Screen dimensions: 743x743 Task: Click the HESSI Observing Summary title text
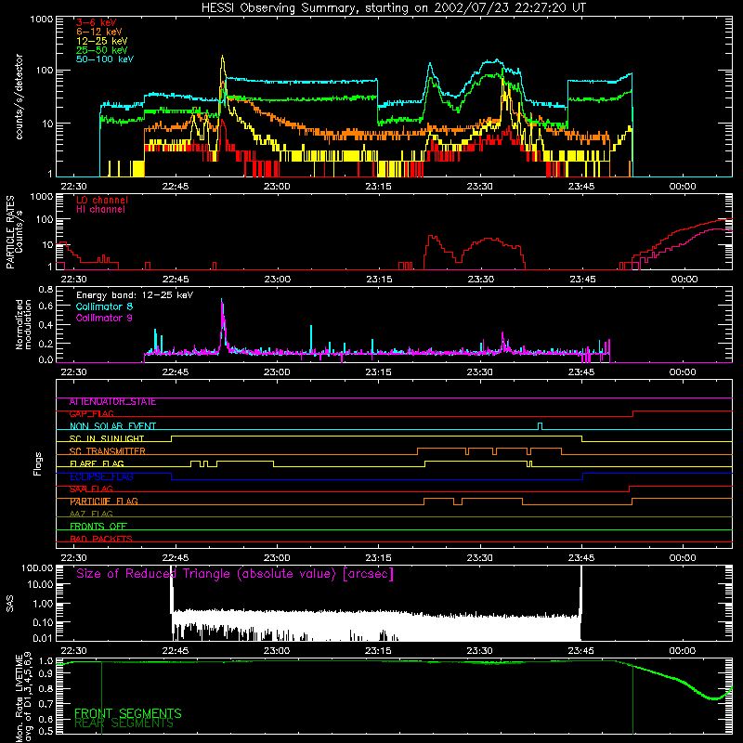(393, 8)
